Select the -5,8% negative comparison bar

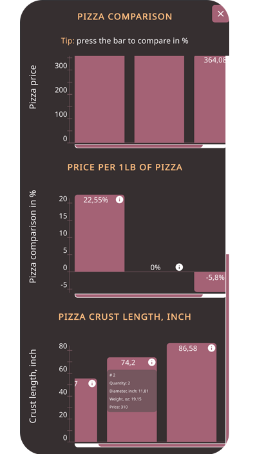point(210,282)
